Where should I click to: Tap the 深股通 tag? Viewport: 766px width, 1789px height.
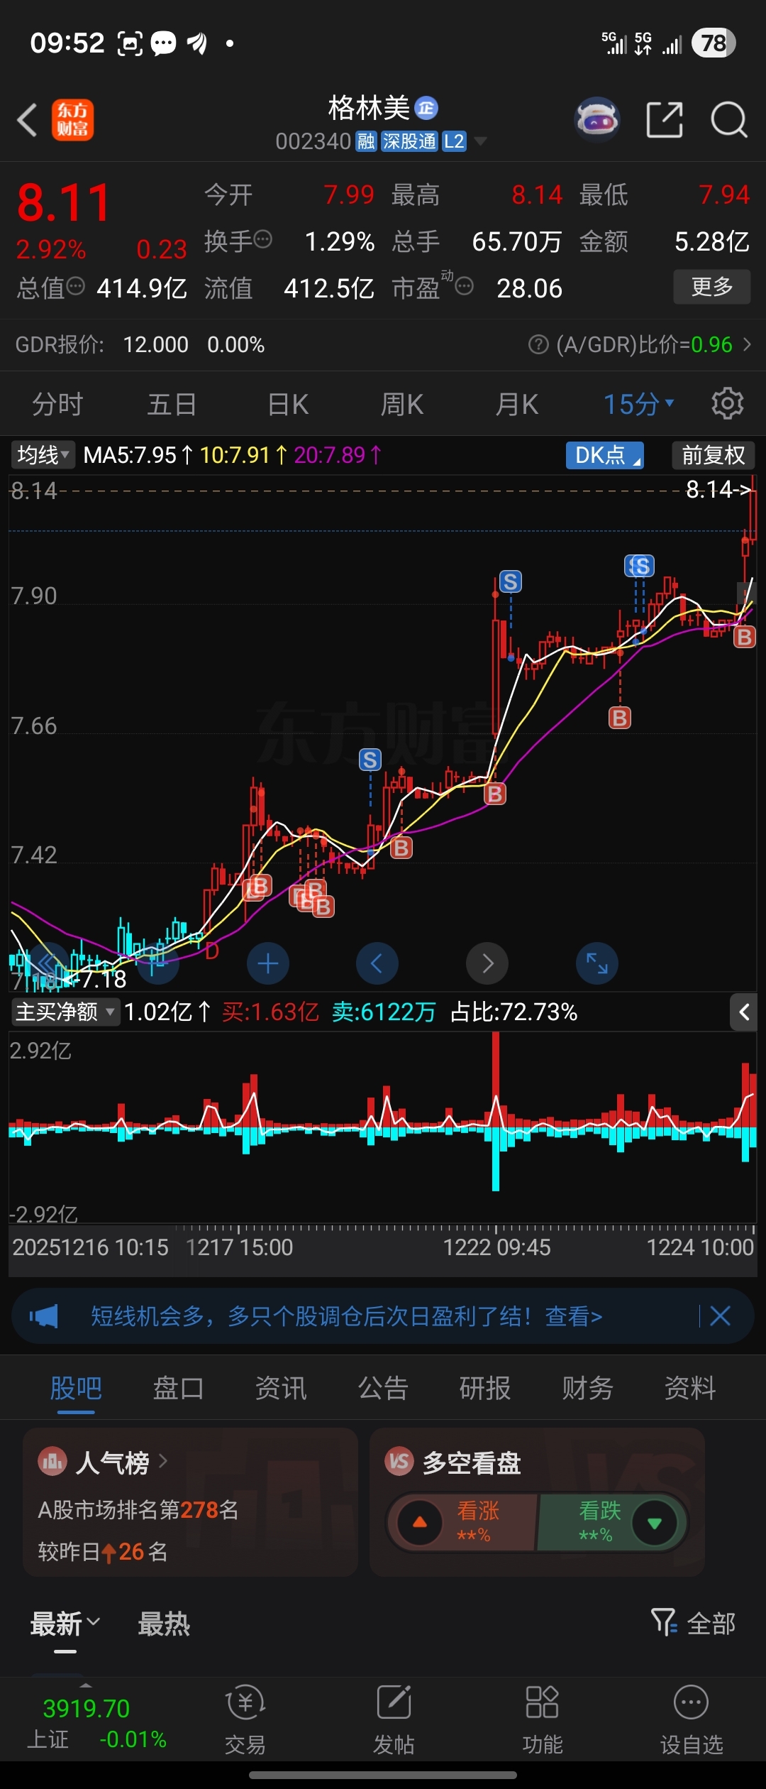[x=409, y=141]
